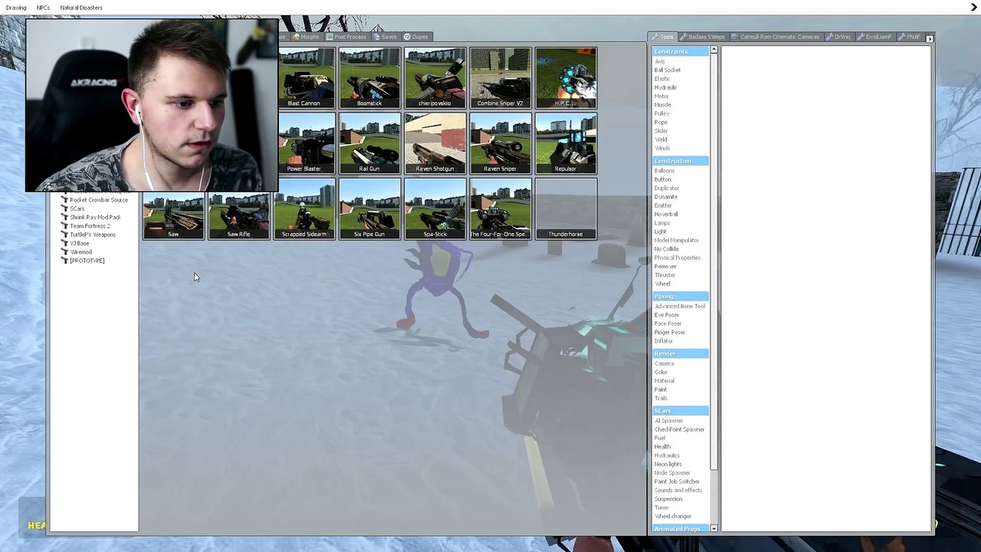Select the Rail Gun weapon icon
Screen dimensions: 981x552
(369, 143)
